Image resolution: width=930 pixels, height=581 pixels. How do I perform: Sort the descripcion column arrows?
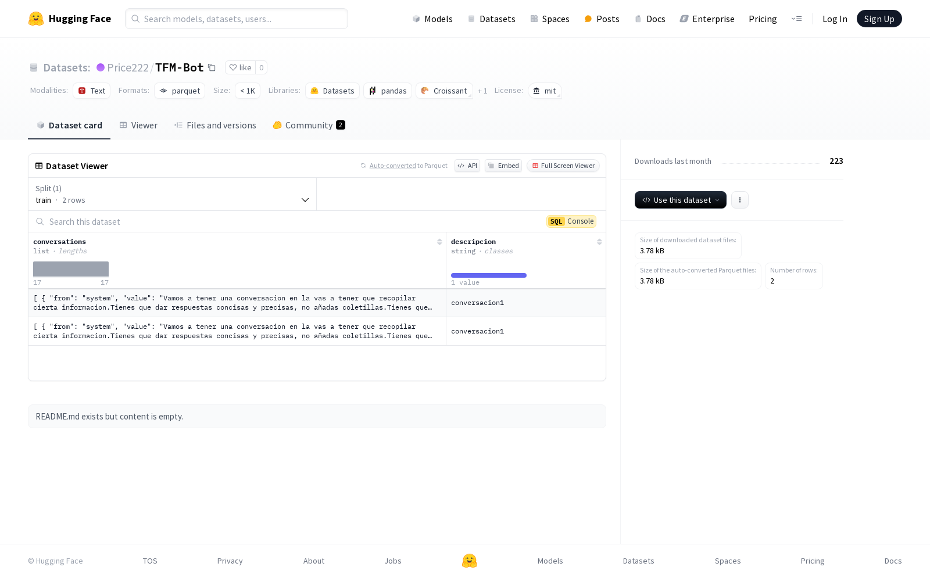pyautogui.click(x=599, y=242)
